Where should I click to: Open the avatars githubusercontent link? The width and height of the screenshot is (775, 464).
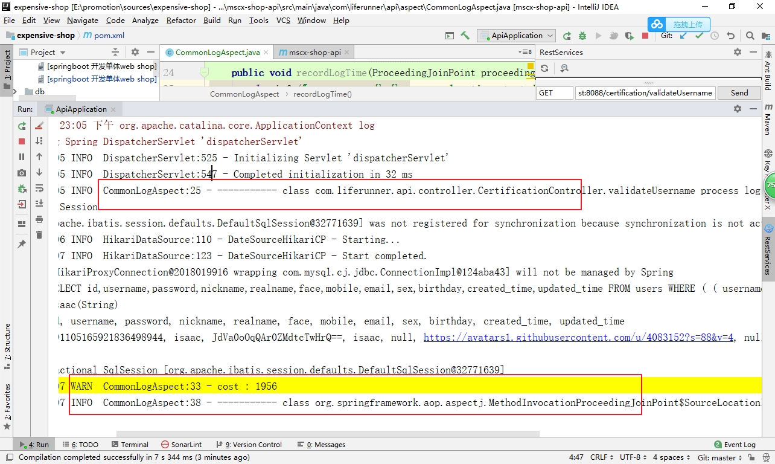point(579,338)
